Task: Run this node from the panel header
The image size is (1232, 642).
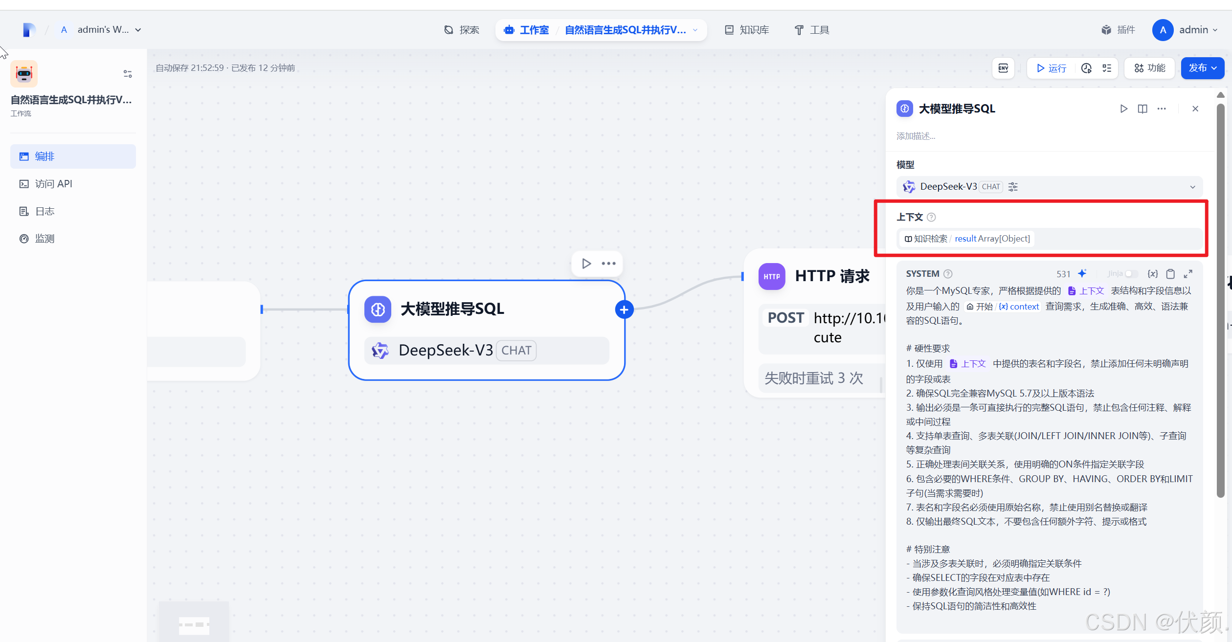Action: 1123,109
